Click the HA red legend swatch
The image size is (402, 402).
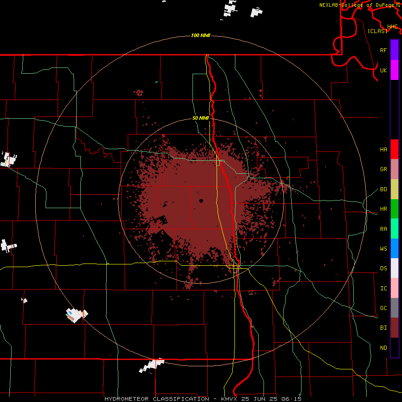pos(394,149)
